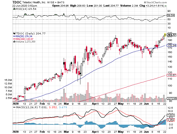Viewport: 177px width, 134px height.
Task: Click Jun on the price date axis
Action: (147, 104)
